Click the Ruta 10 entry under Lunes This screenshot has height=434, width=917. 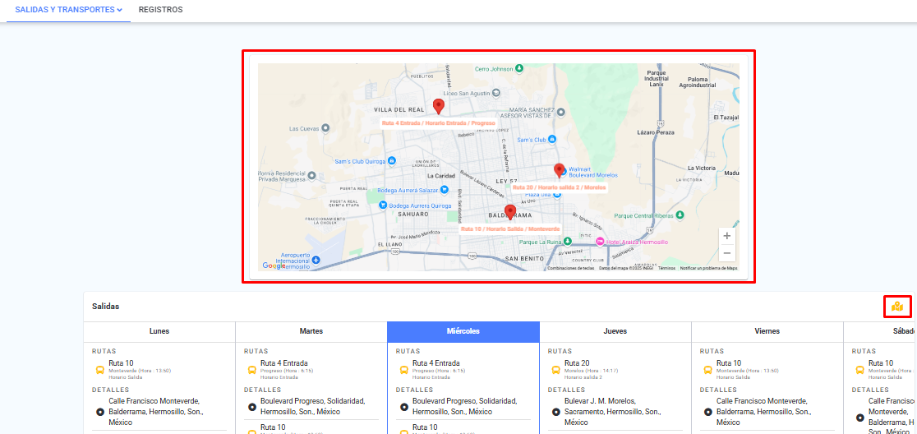point(121,363)
